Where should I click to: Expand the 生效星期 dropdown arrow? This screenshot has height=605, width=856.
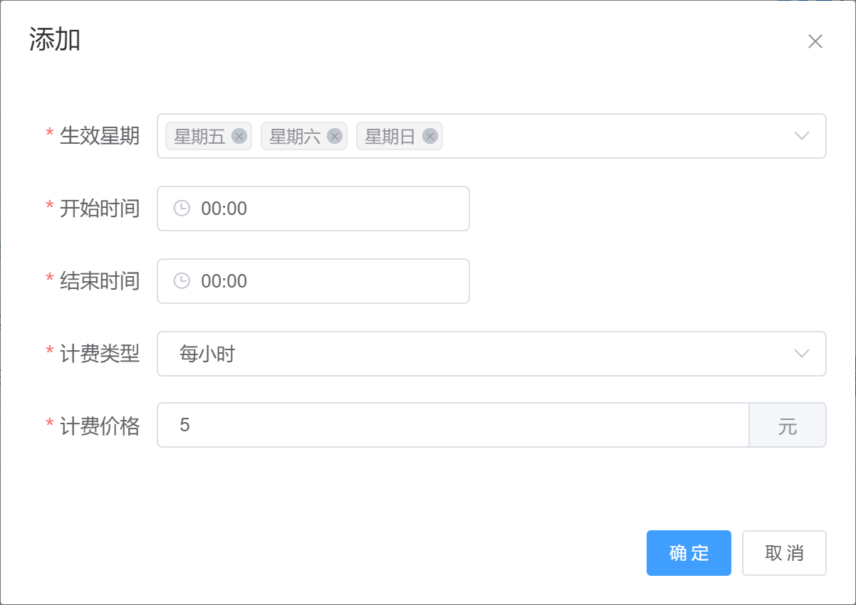[x=802, y=136]
